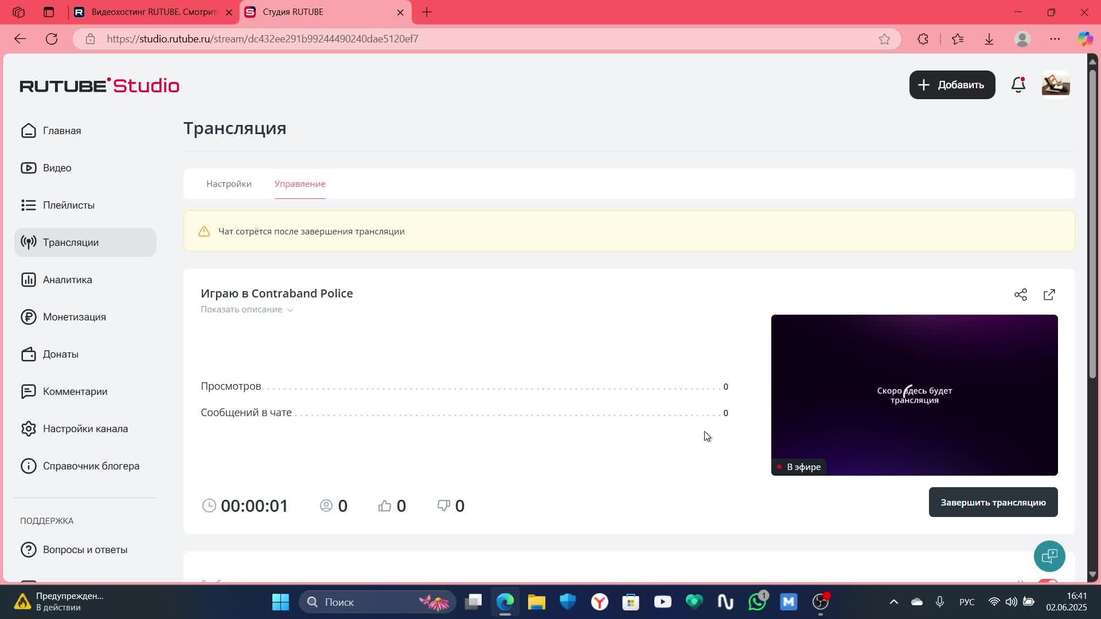Viewport: 1101px width, 619px height.
Task: Switch to the Настройки tab
Action: (229, 184)
